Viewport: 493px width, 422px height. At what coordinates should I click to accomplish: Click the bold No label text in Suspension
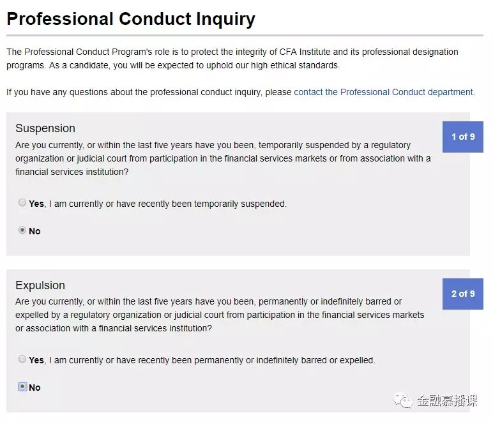(x=34, y=231)
